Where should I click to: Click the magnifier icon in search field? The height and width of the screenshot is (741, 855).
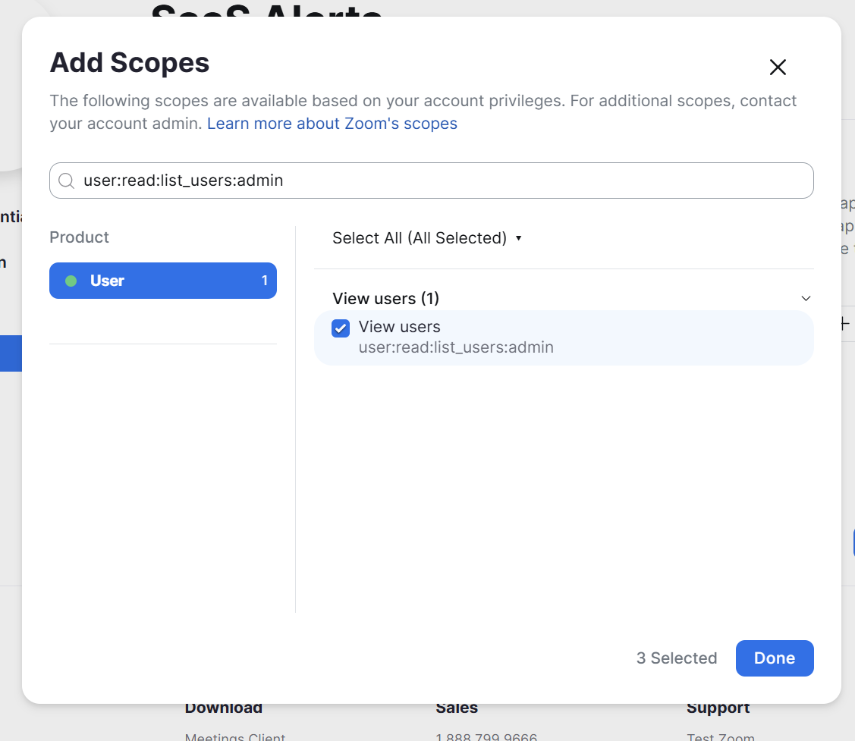click(x=66, y=181)
